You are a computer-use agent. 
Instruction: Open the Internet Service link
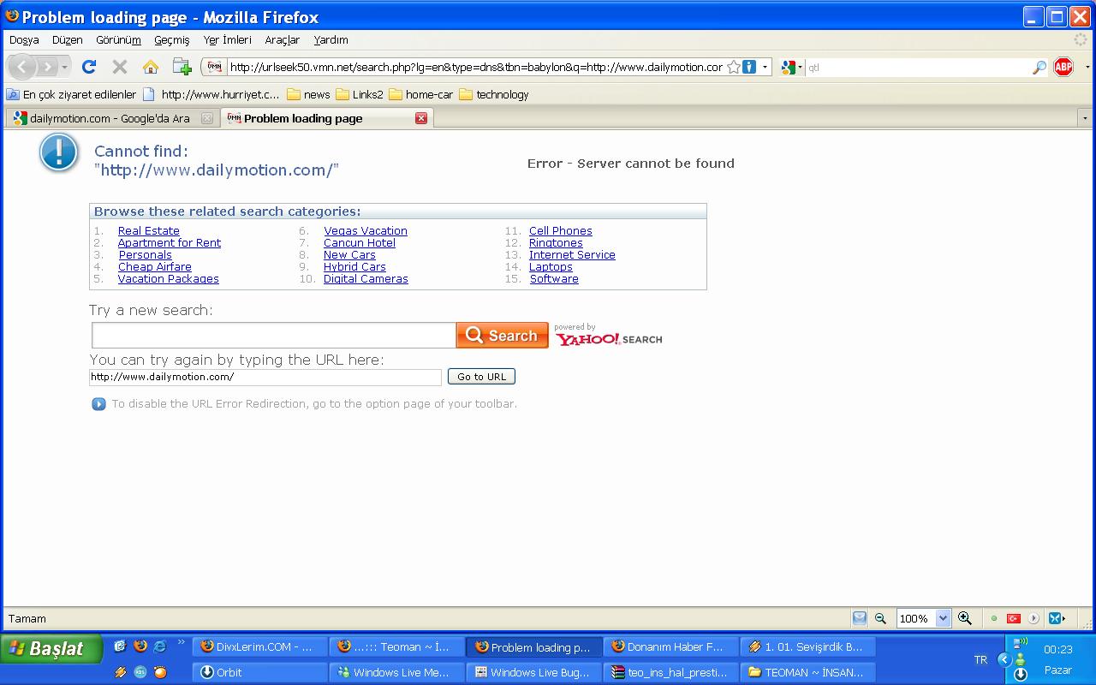pos(572,255)
